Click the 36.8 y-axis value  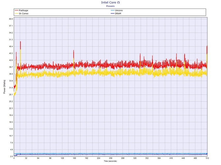[x=11, y=74]
